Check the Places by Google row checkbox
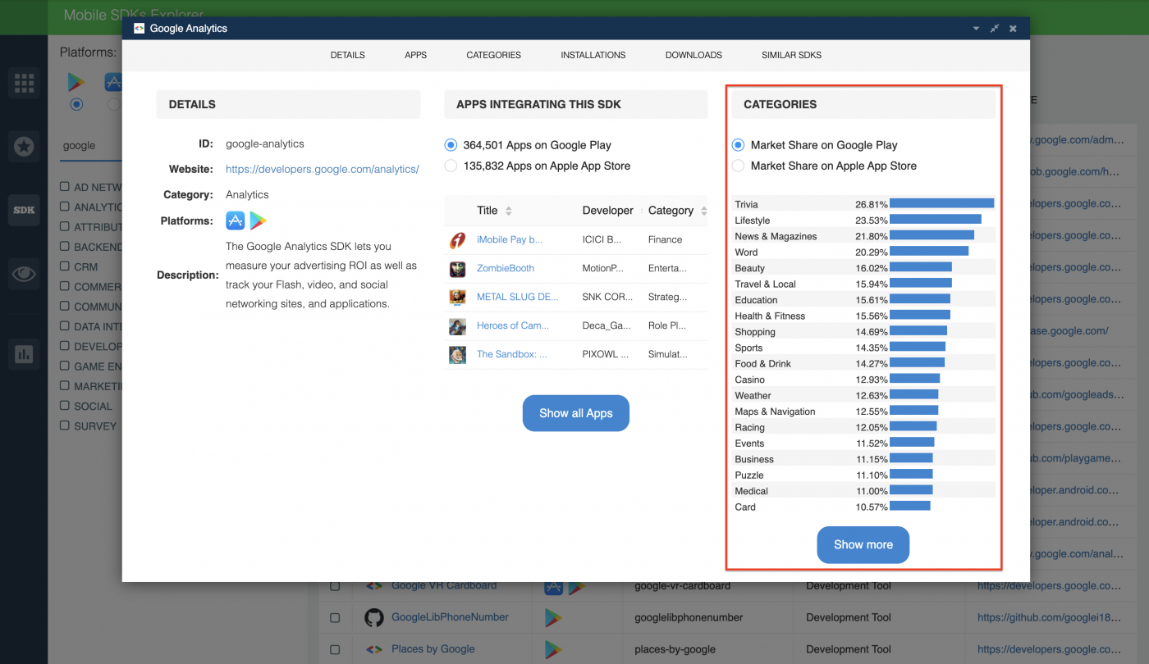 coord(335,649)
